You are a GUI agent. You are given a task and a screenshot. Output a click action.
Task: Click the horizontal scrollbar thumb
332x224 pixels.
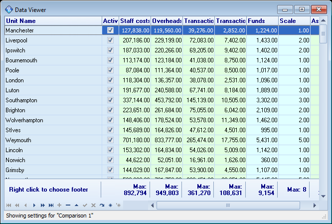pos(228,205)
